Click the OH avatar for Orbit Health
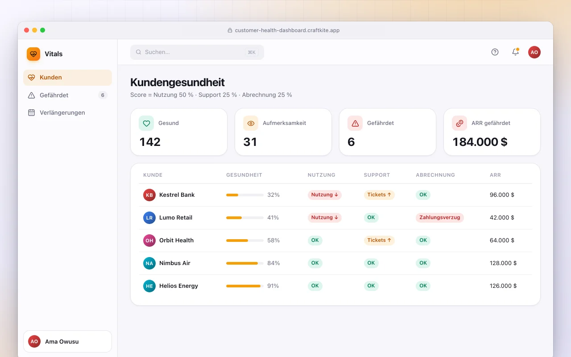The width and height of the screenshot is (571, 357). 149,241
